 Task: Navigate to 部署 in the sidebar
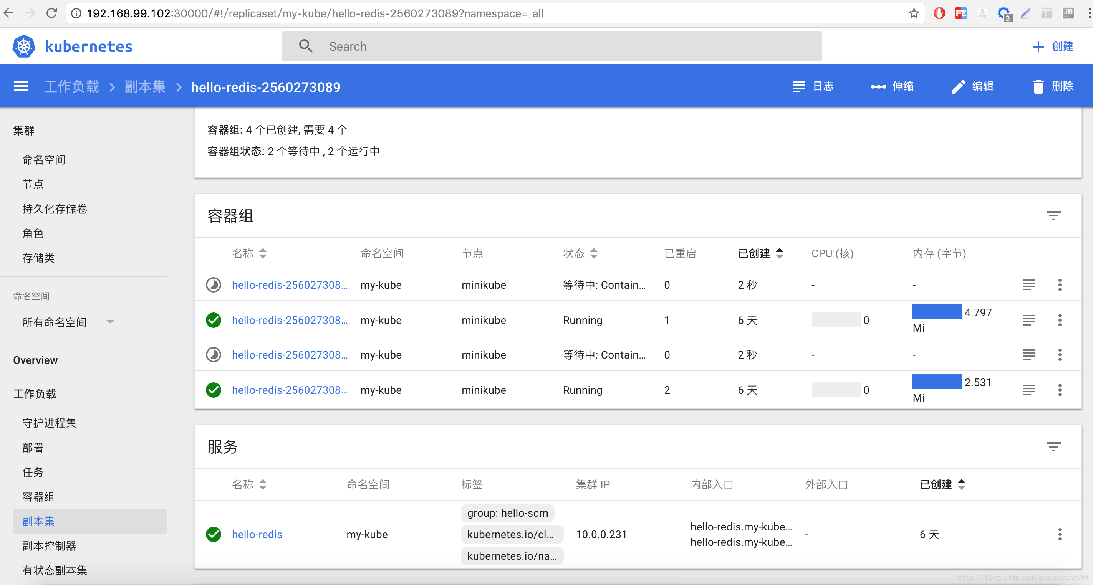click(x=33, y=447)
